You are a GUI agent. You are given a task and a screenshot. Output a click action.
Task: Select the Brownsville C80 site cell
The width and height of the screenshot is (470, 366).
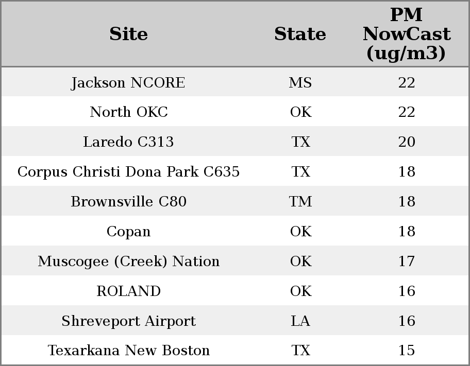point(128,202)
